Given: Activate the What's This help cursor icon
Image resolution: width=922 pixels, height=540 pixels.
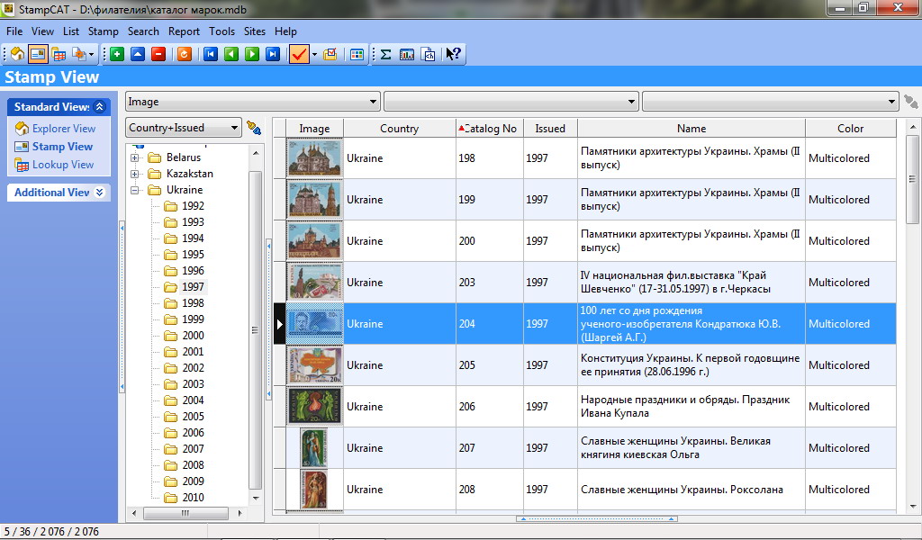Looking at the screenshot, I should tap(453, 54).
